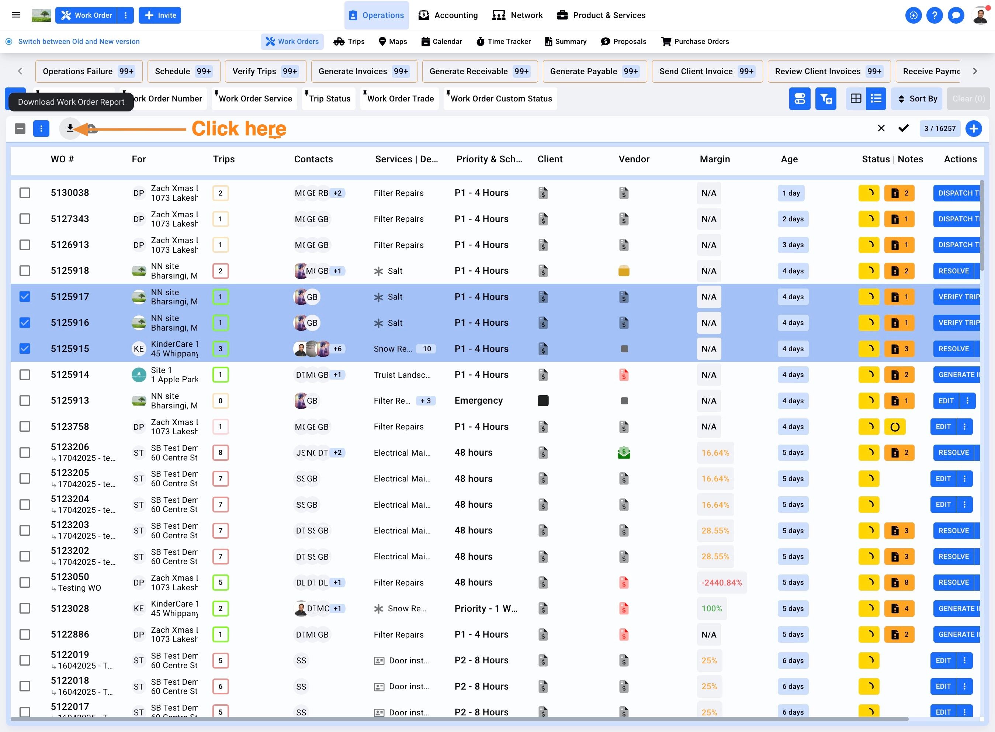
Task: Click the blue plus add icon
Action: 973,128
